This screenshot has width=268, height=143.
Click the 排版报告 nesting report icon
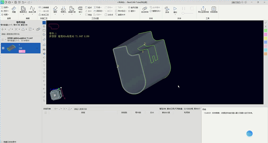point(214,10)
